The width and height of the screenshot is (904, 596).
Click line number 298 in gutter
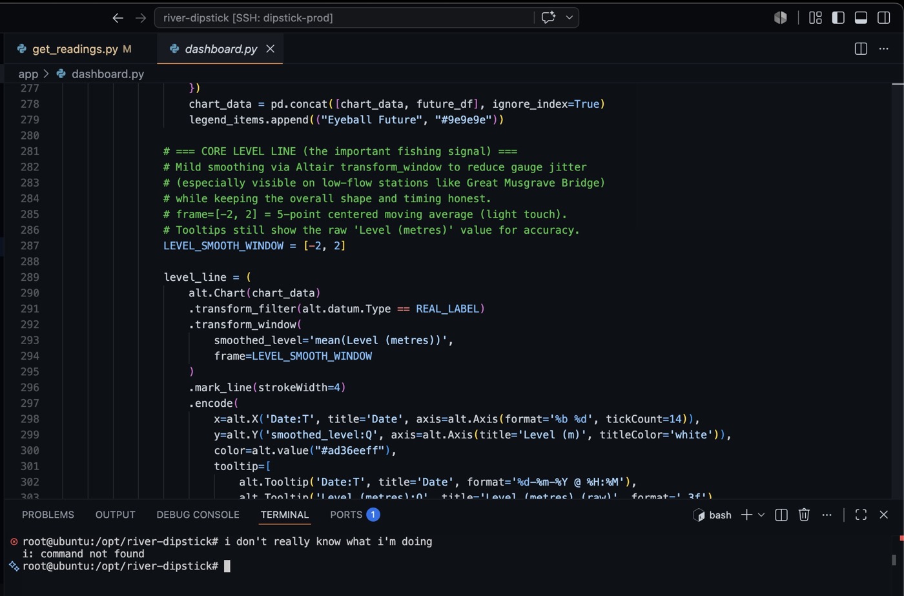click(x=30, y=419)
